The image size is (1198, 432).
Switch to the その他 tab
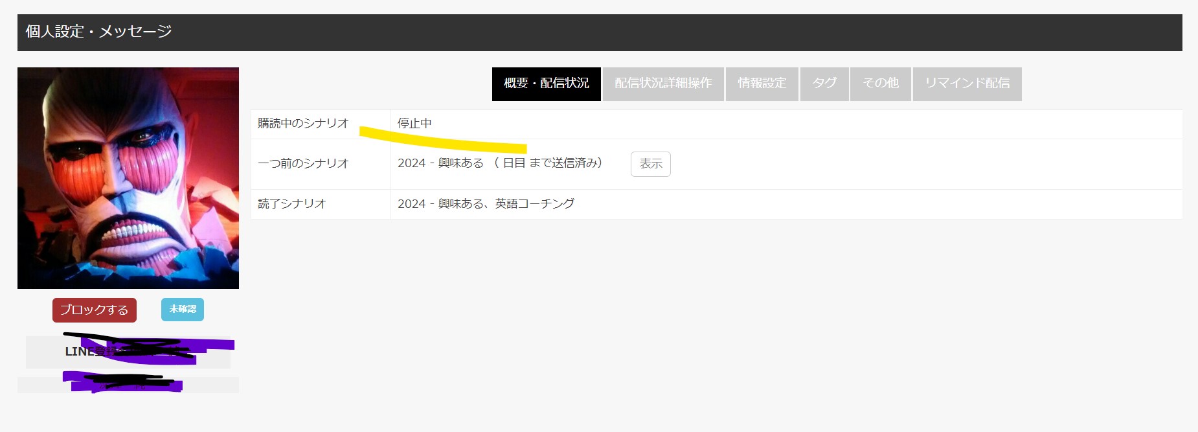(881, 84)
